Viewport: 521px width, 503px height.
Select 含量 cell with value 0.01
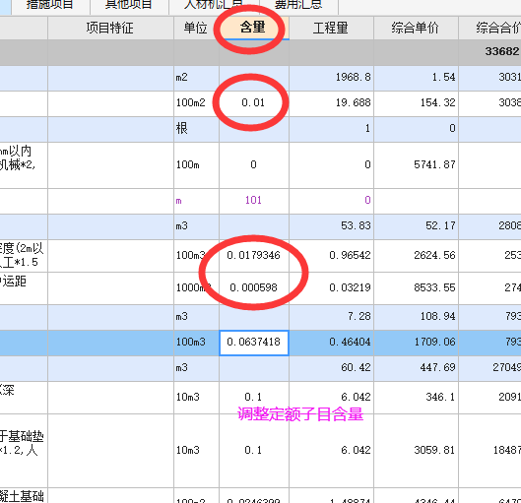pos(254,103)
